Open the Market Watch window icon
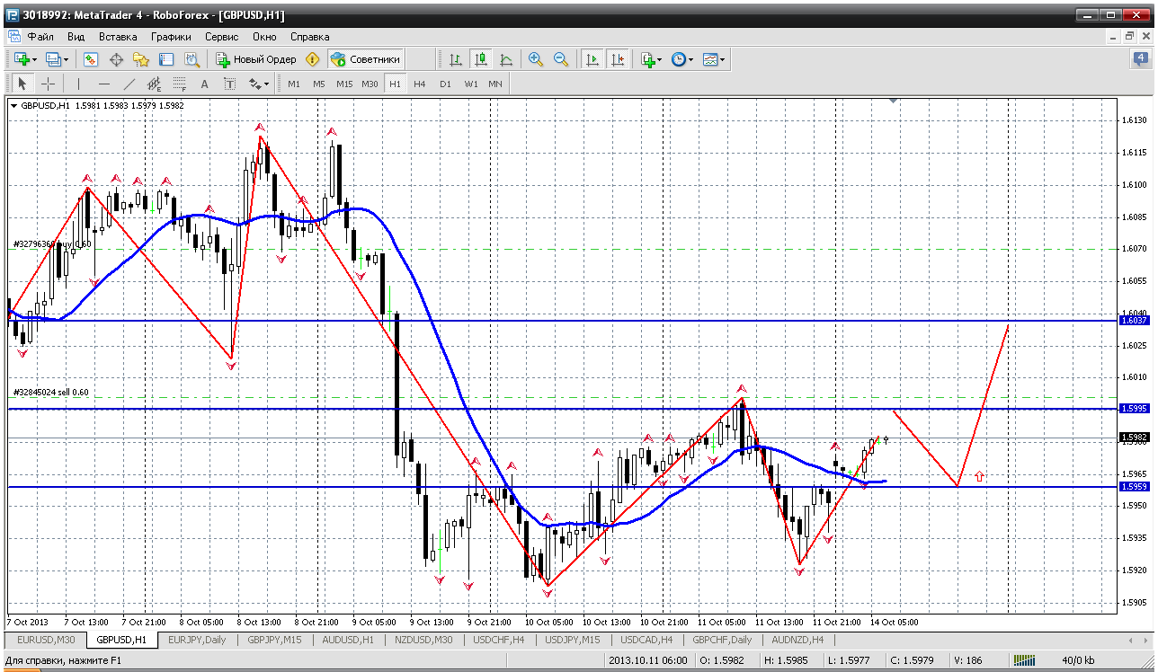 click(x=91, y=59)
